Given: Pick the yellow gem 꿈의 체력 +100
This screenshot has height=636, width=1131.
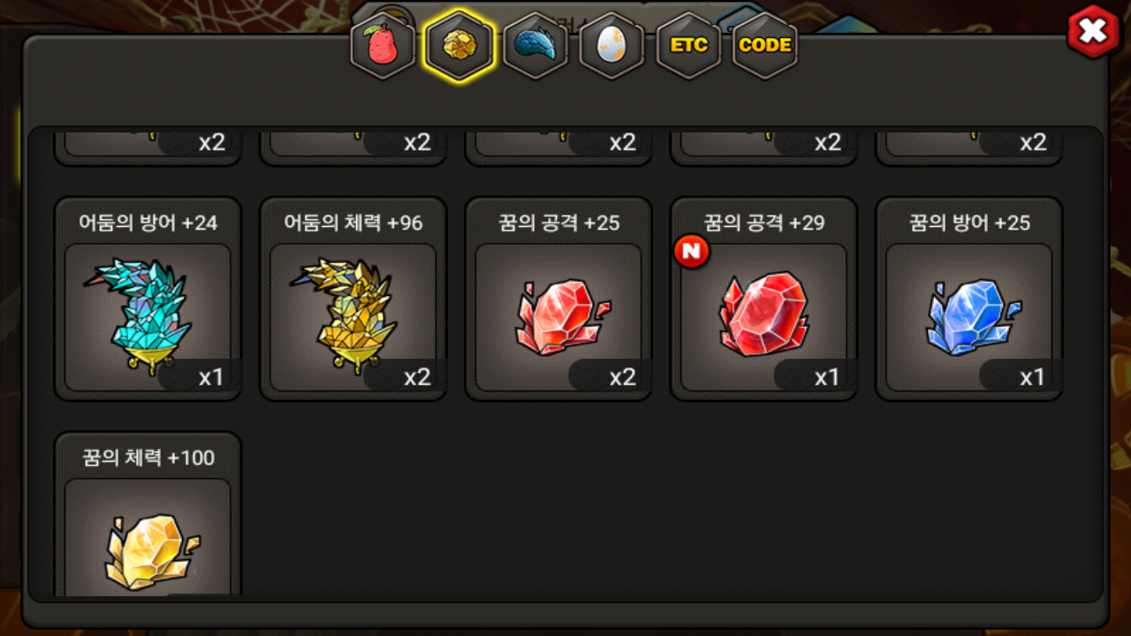Looking at the screenshot, I should (x=148, y=514).
